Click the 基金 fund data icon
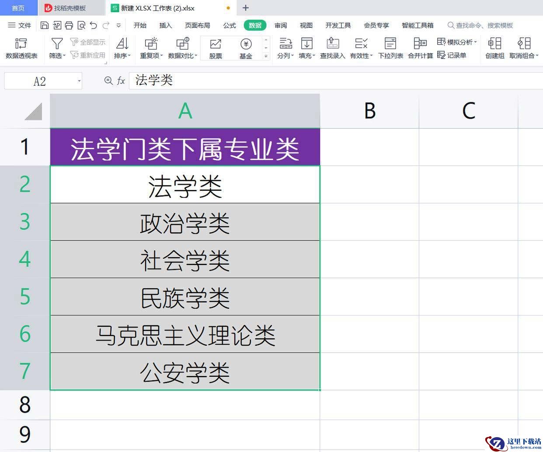 (x=246, y=48)
